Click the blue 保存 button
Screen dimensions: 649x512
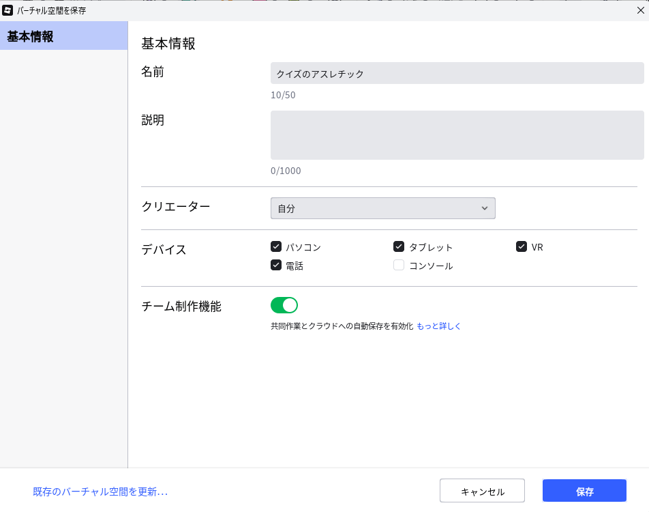584,491
